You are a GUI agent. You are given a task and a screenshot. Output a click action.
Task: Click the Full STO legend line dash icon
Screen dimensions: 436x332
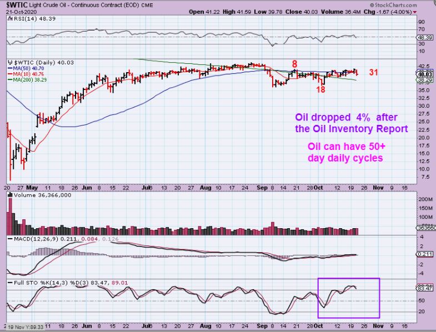(11, 283)
